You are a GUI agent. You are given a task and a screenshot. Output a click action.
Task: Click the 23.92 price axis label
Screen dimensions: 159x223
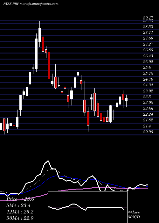148,91
